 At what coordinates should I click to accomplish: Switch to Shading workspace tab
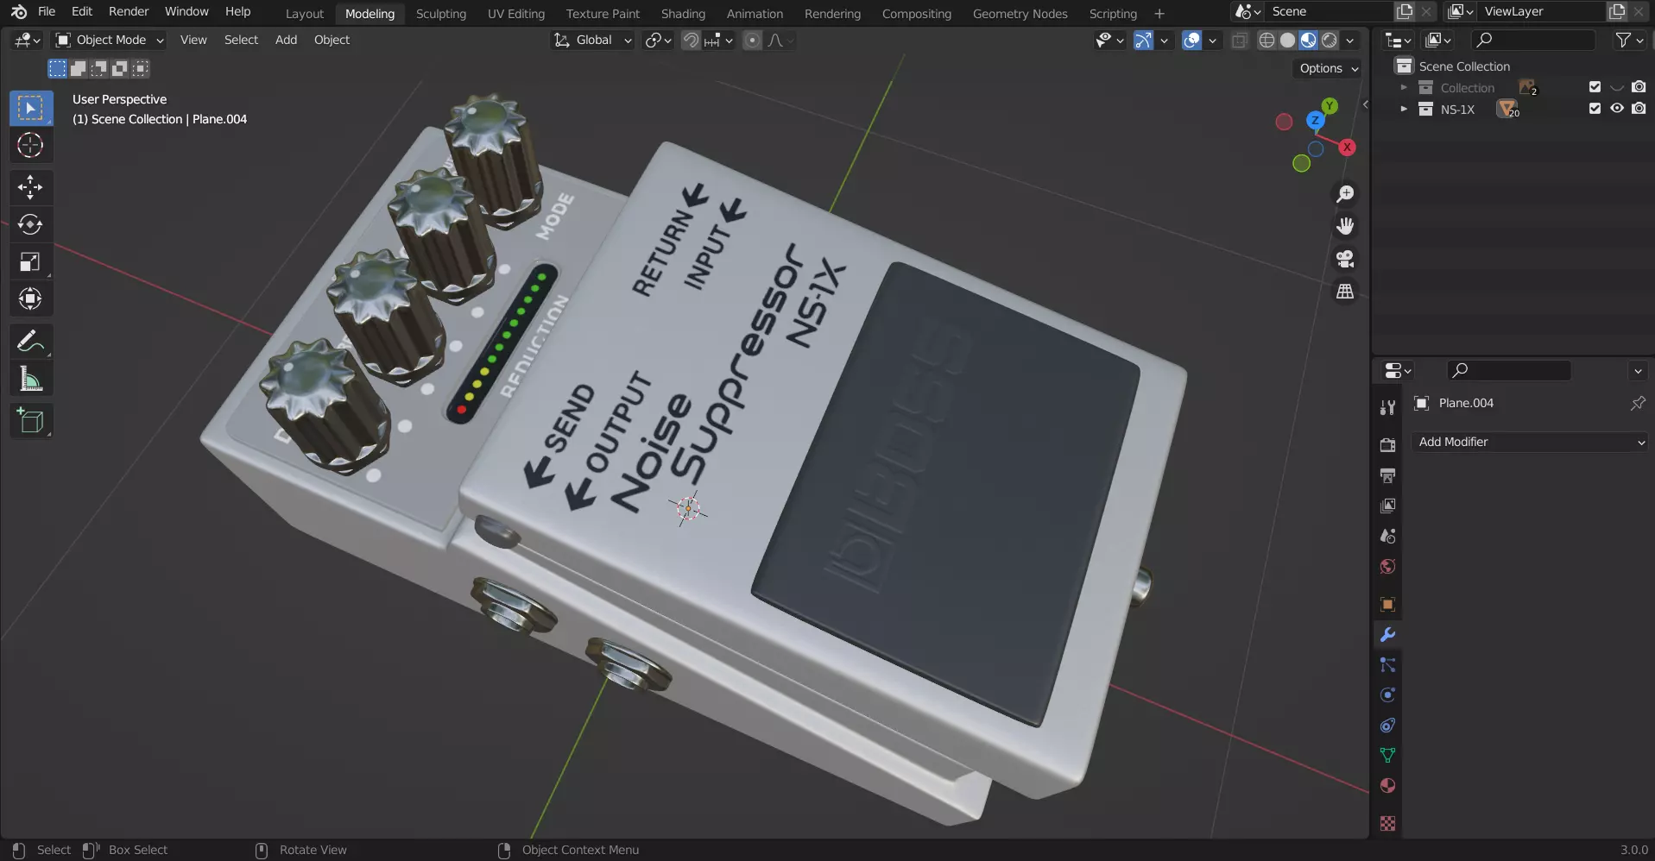pyautogui.click(x=683, y=14)
